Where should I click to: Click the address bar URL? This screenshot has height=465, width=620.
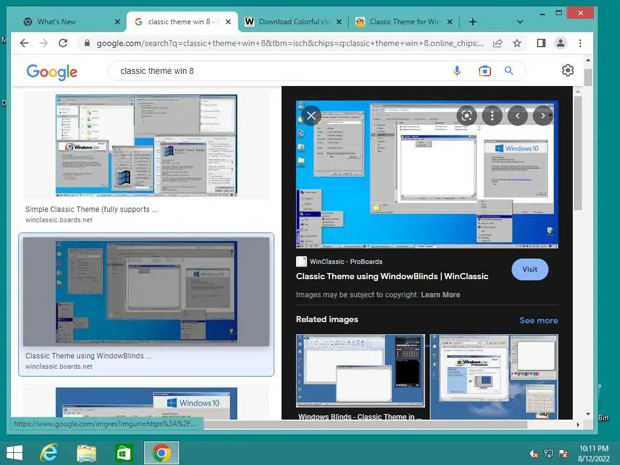(290, 43)
